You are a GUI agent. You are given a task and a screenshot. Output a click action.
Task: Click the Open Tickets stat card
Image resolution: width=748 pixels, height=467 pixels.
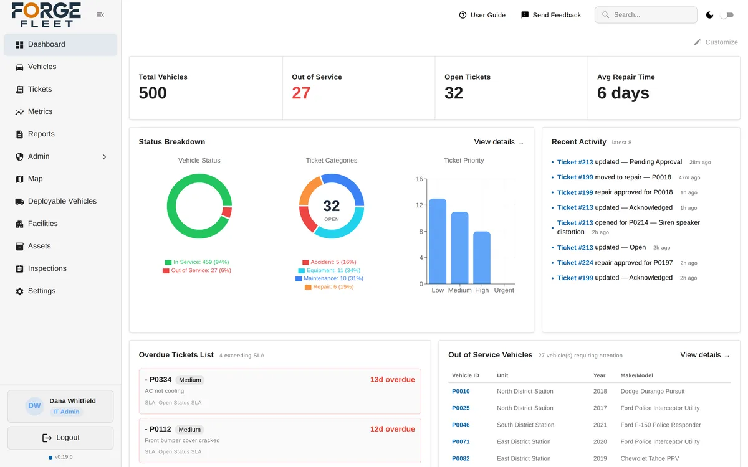511,88
